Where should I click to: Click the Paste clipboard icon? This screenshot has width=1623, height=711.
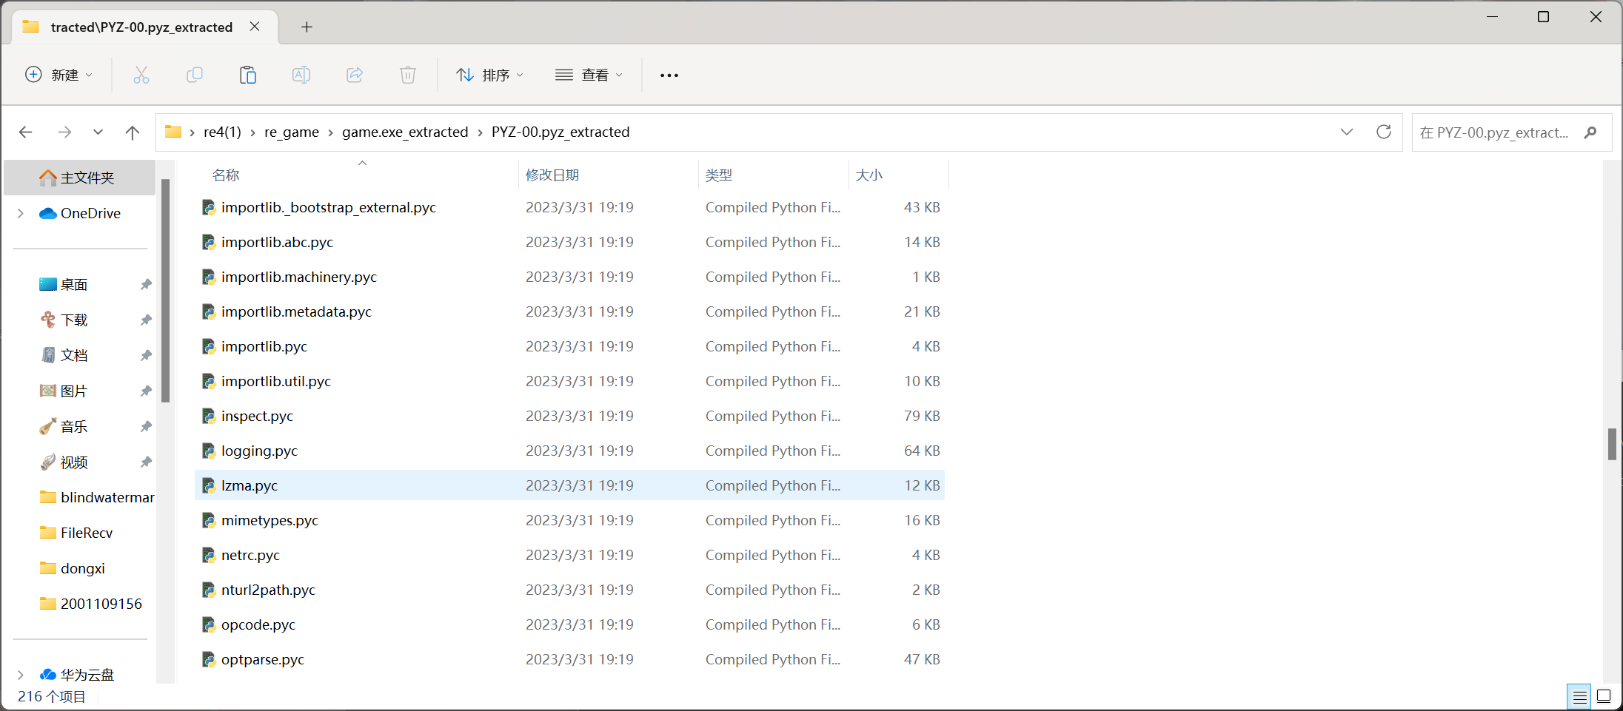[x=248, y=75]
